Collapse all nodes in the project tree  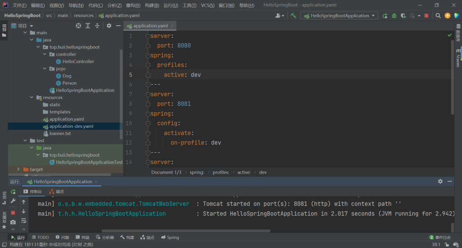[x=97, y=26]
